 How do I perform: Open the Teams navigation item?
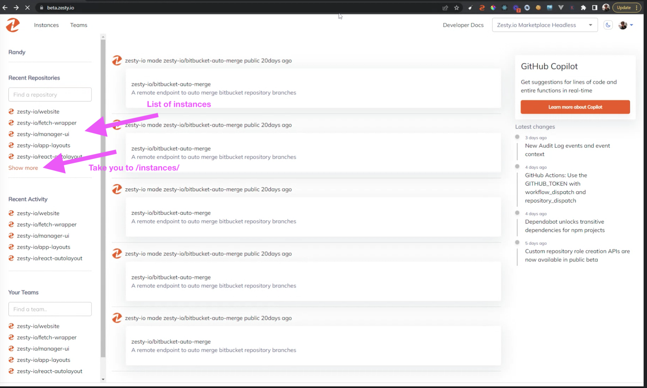pos(79,25)
